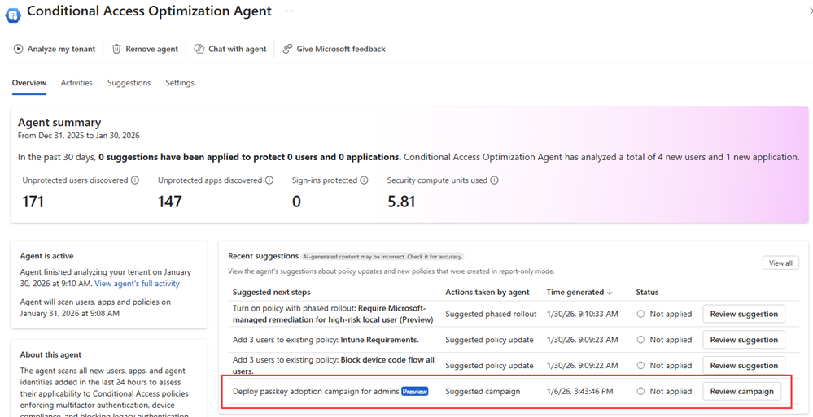Click the Analyze my tenant play icon
Viewport: 813px width, 417px height.
(18, 49)
